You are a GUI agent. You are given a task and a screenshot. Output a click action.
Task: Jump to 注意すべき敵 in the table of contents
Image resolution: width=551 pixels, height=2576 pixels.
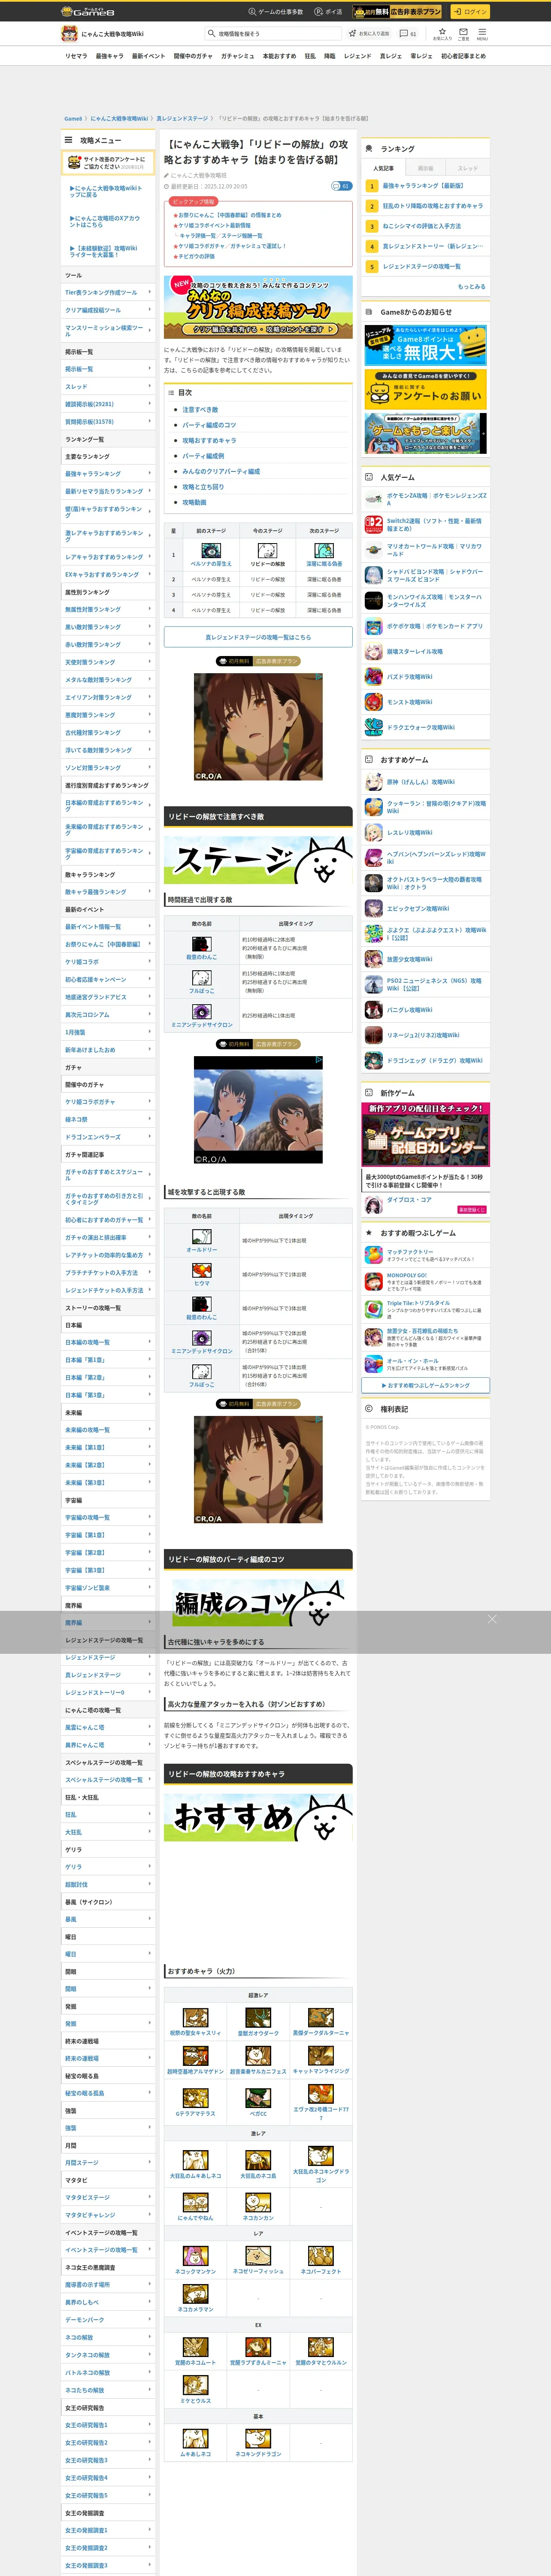click(x=199, y=409)
